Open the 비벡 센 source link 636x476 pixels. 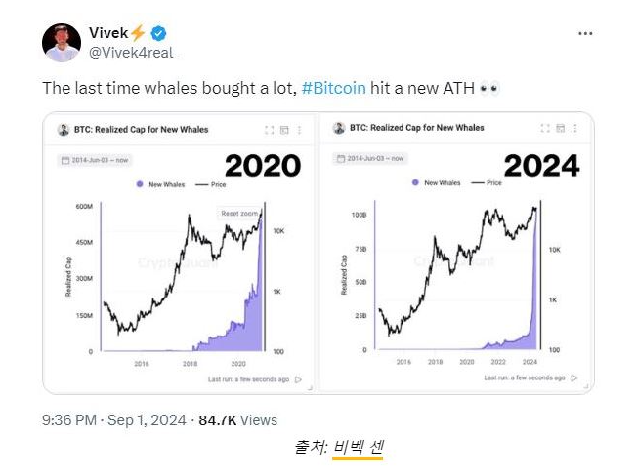(x=358, y=448)
